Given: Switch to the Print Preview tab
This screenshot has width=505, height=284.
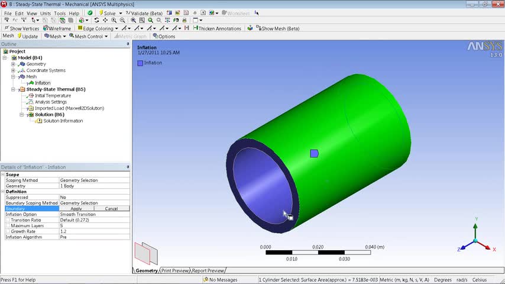Looking at the screenshot, I should pyautogui.click(x=175, y=270).
